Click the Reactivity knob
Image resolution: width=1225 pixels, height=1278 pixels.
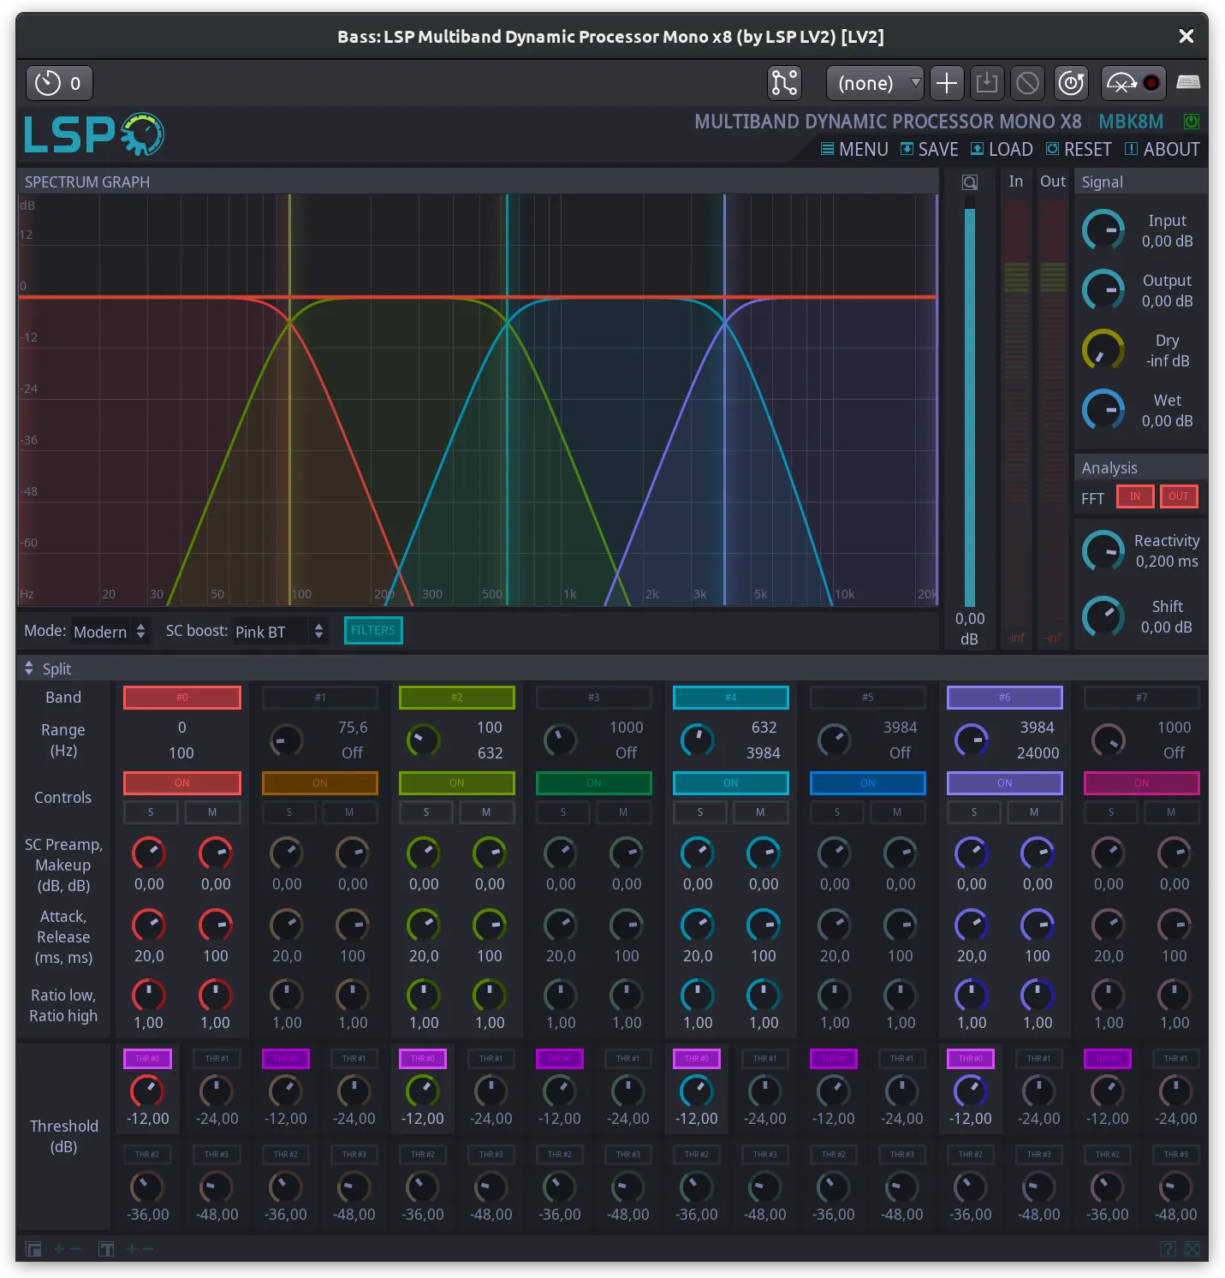pyautogui.click(x=1103, y=551)
